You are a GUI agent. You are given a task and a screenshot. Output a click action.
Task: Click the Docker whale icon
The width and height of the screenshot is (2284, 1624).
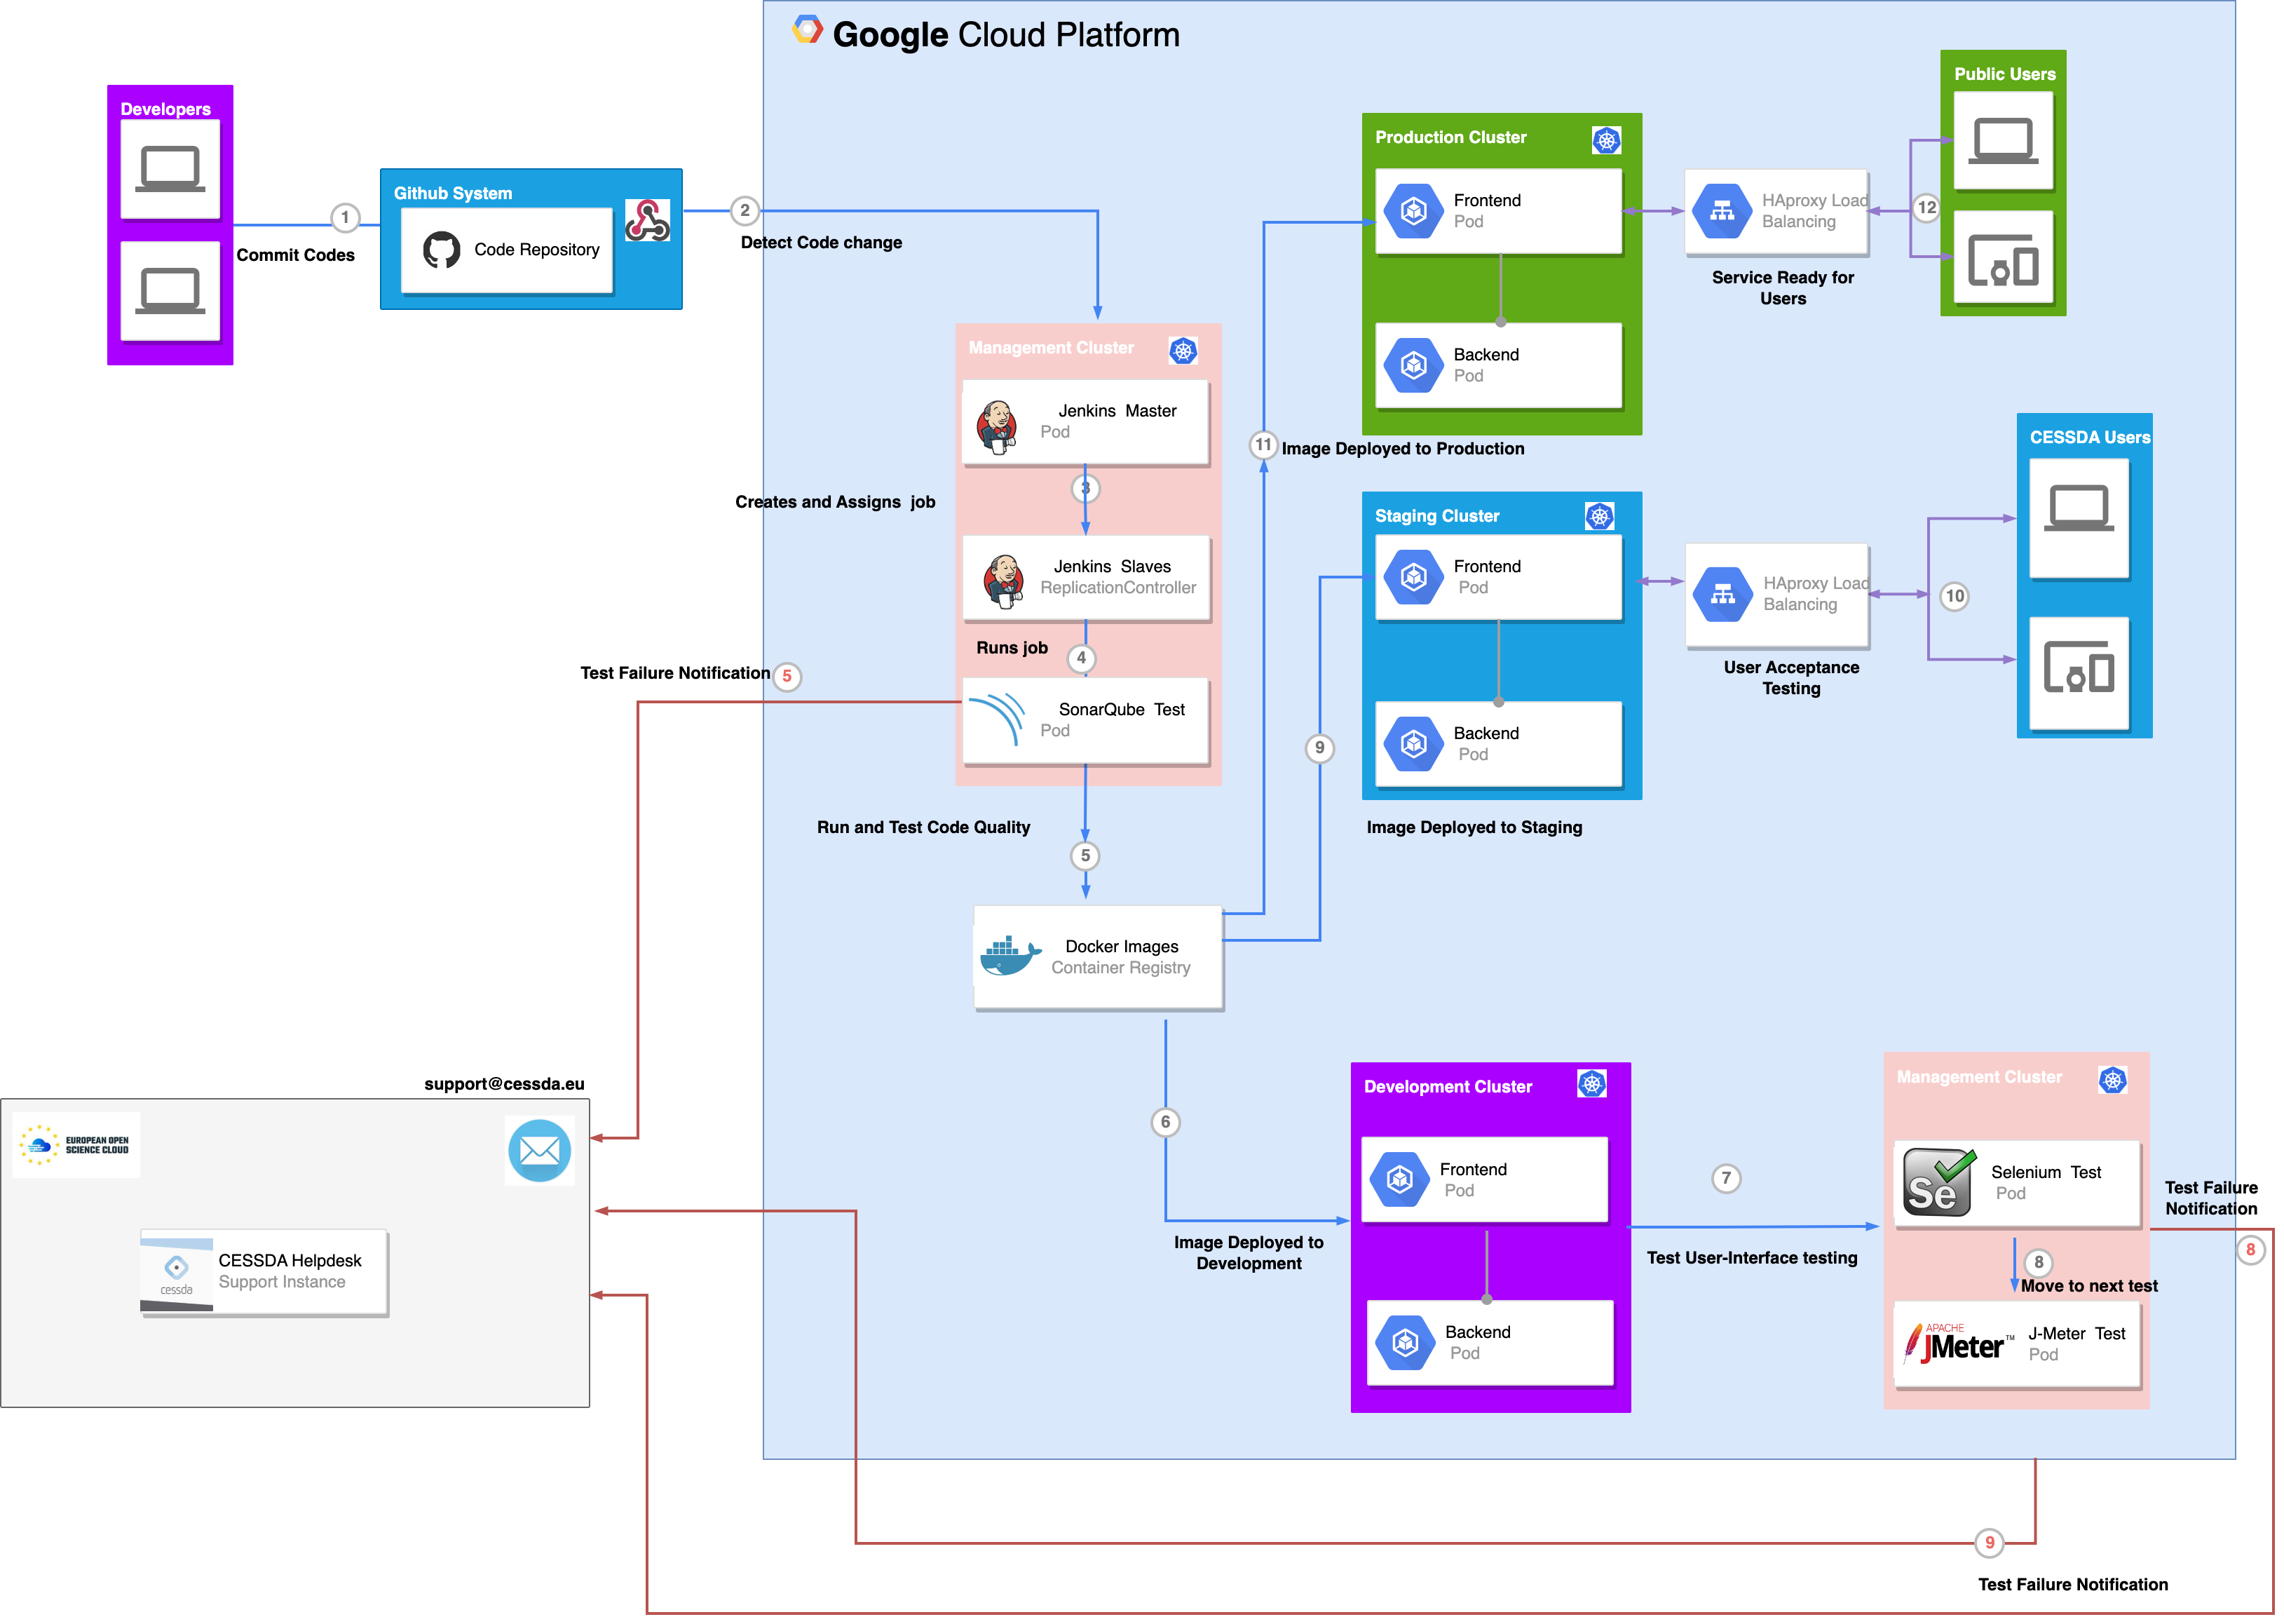point(1010,956)
